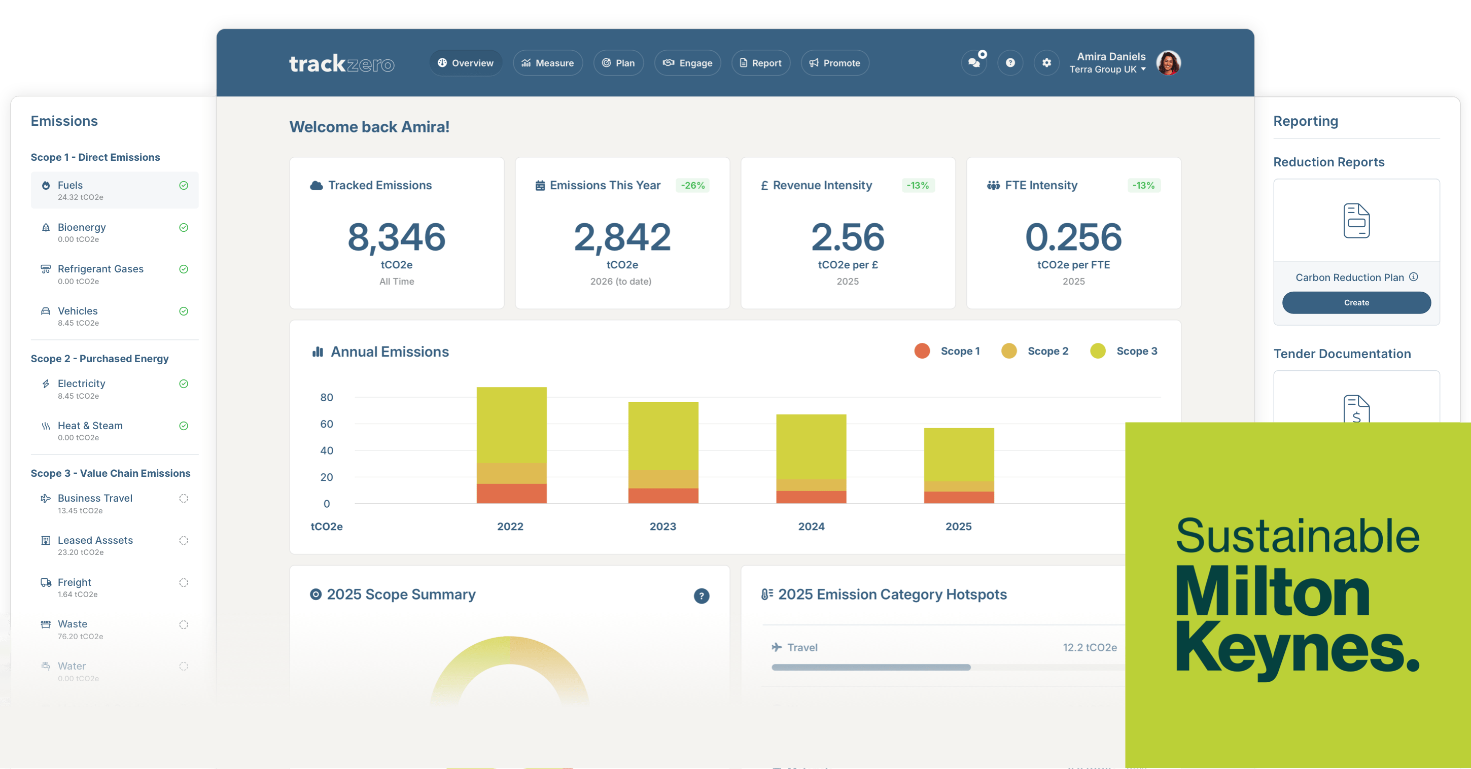The height and width of the screenshot is (769, 1471).
Task: Open the Waste 76.20 tCO2e row
Action: [x=115, y=630]
